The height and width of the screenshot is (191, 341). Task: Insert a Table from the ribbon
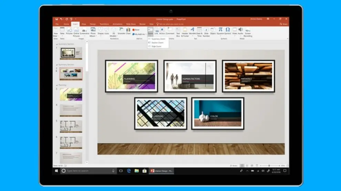[62, 31]
